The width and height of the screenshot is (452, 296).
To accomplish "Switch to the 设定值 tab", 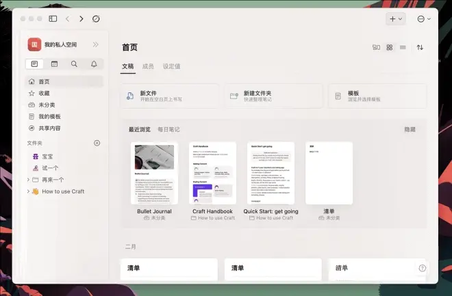I will tap(171, 66).
